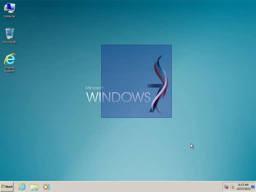Open Windows Media Player from the taskbar
The image size is (256, 192).
46,187
